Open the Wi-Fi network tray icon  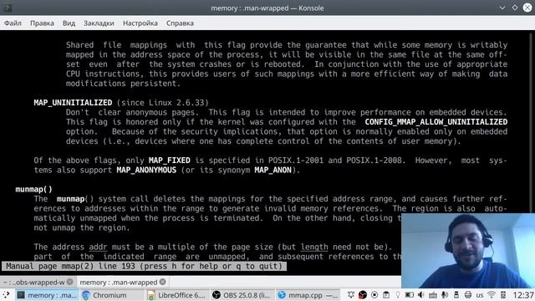point(492,295)
